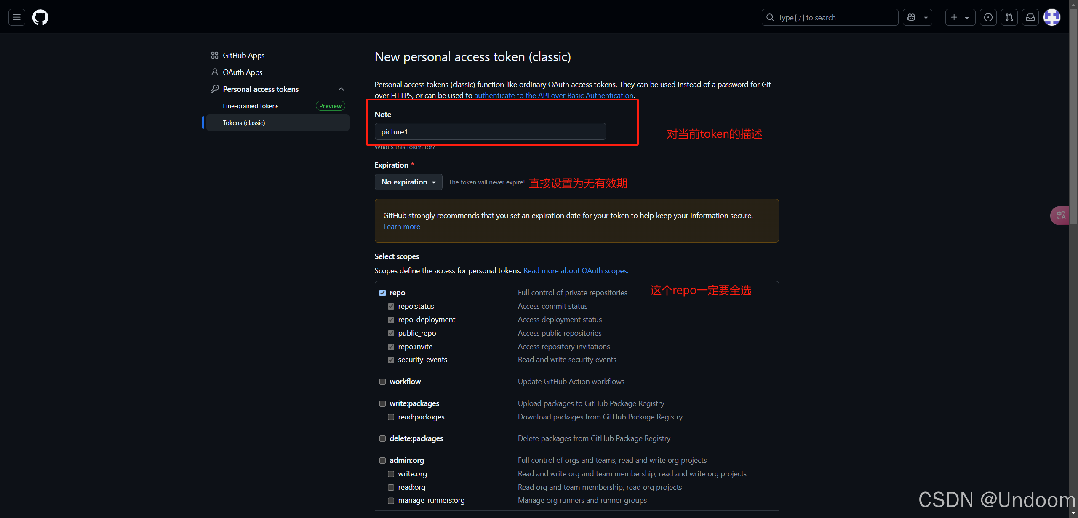Image resolution: width=1078 pixels, height=518 pixels.
Task: Enable the workflow scope checkbox
Action: click(x=382, y=382)
